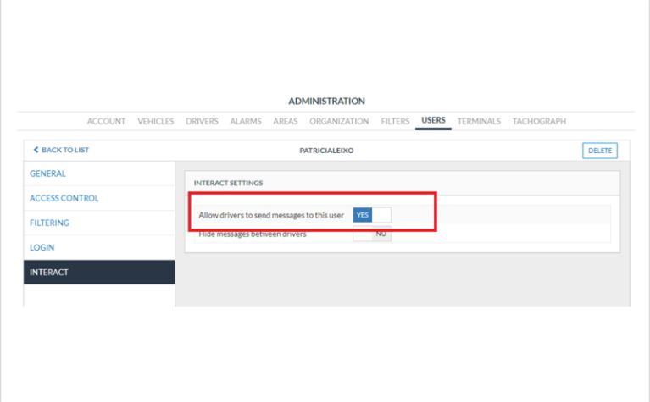This screenshot has width=650, height=402.
Task: Open the Login sidebar section
Action: [99, 247]
